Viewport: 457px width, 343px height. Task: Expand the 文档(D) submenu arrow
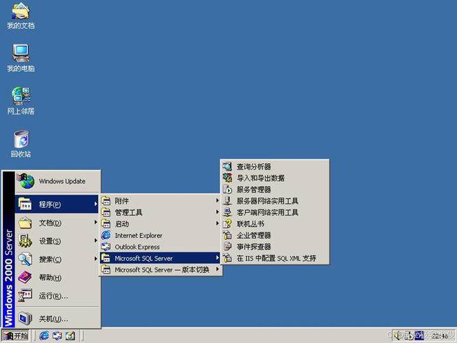[x=95, y=222]
